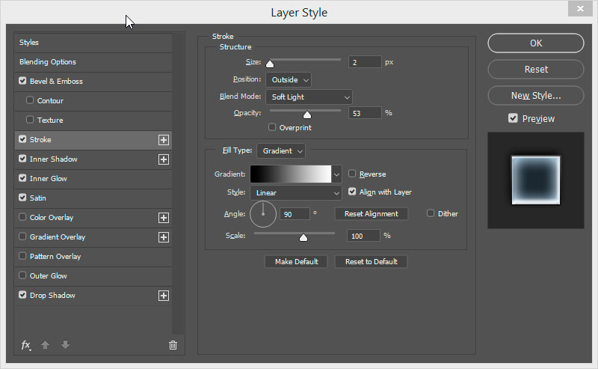Screen dimensions: 598x369
Task: Click the Angle value input field
Action: (x=295, y=214)
